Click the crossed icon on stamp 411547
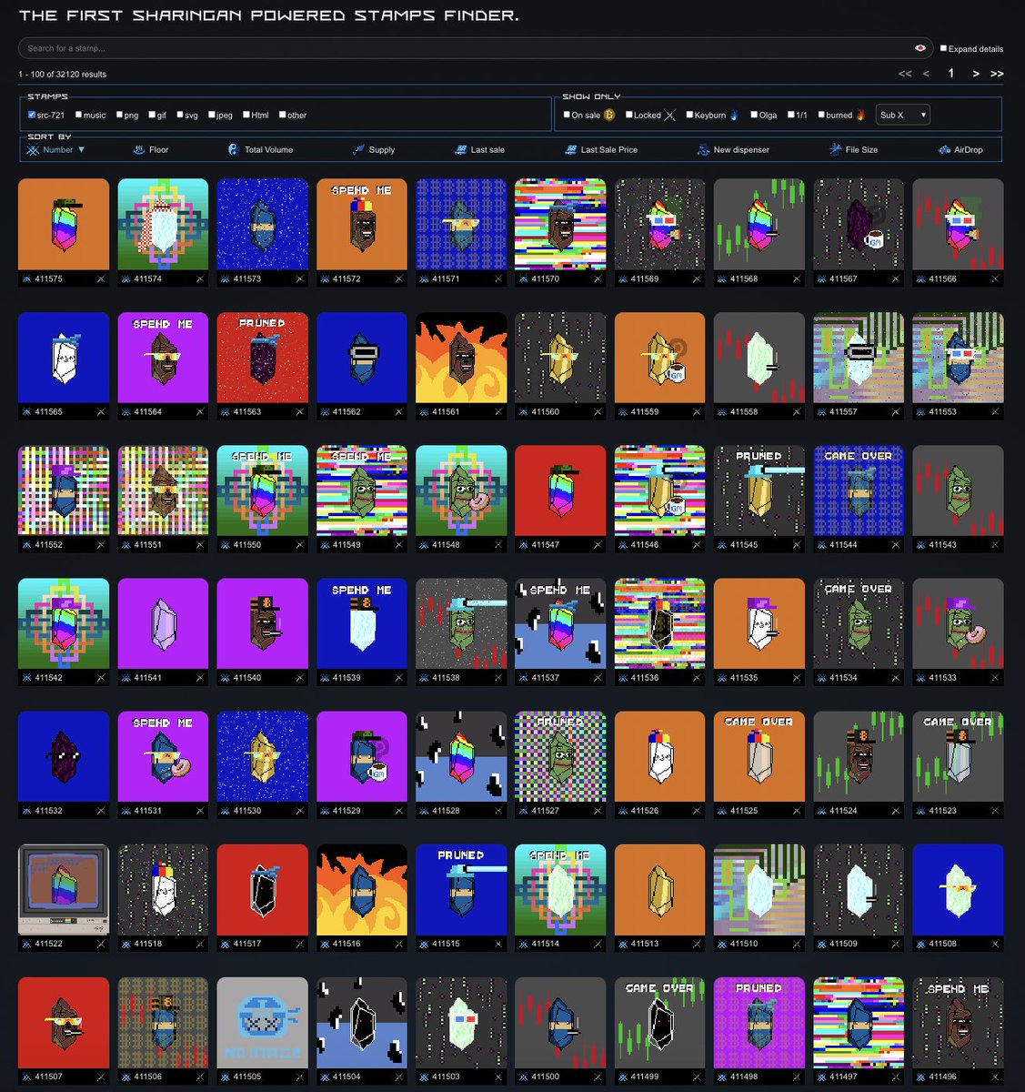Image resolution: width=1025 pixels, height=1092 pixels. point(598,545)
